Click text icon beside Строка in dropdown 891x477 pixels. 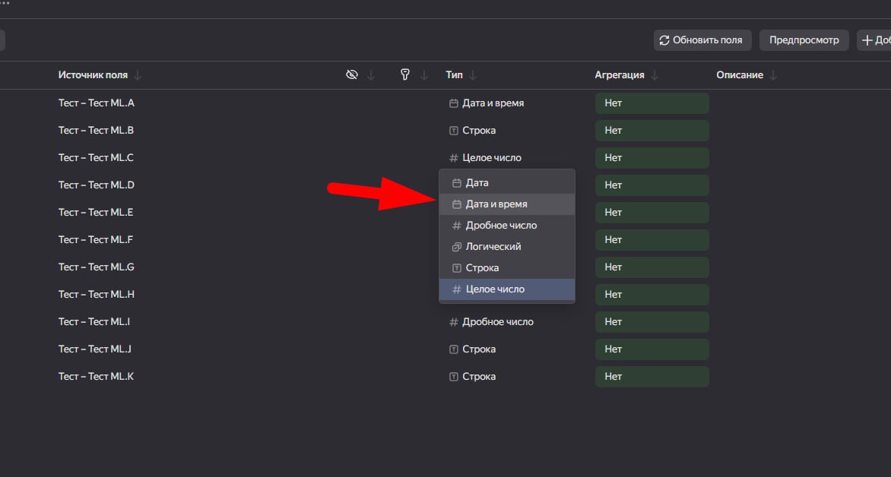click(x=456, y=268)
